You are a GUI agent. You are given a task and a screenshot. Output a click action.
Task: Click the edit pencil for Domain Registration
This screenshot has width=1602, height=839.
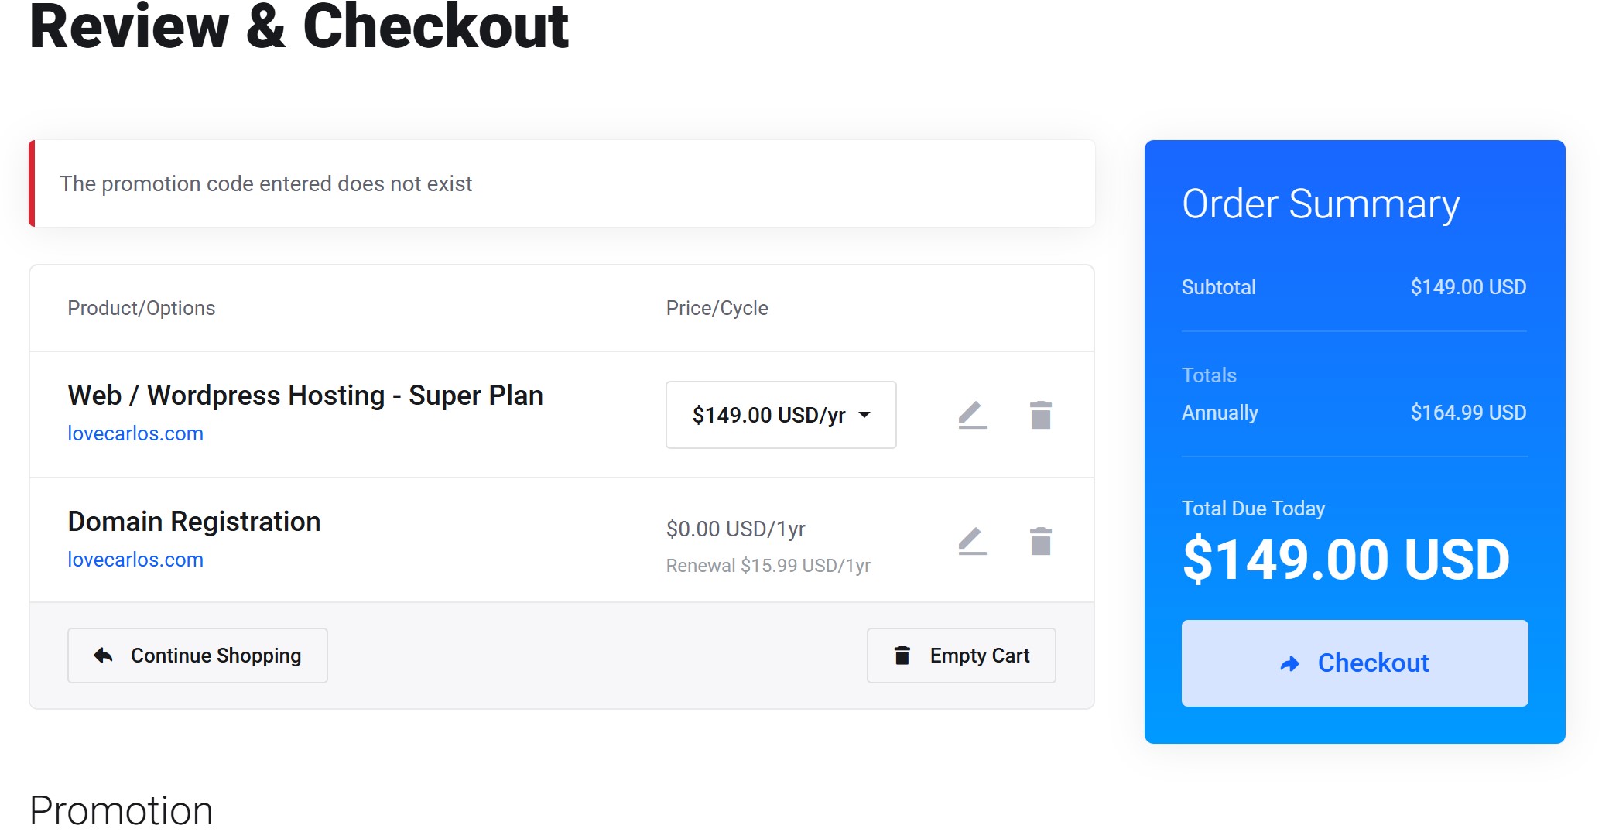(x=971, y=541)
